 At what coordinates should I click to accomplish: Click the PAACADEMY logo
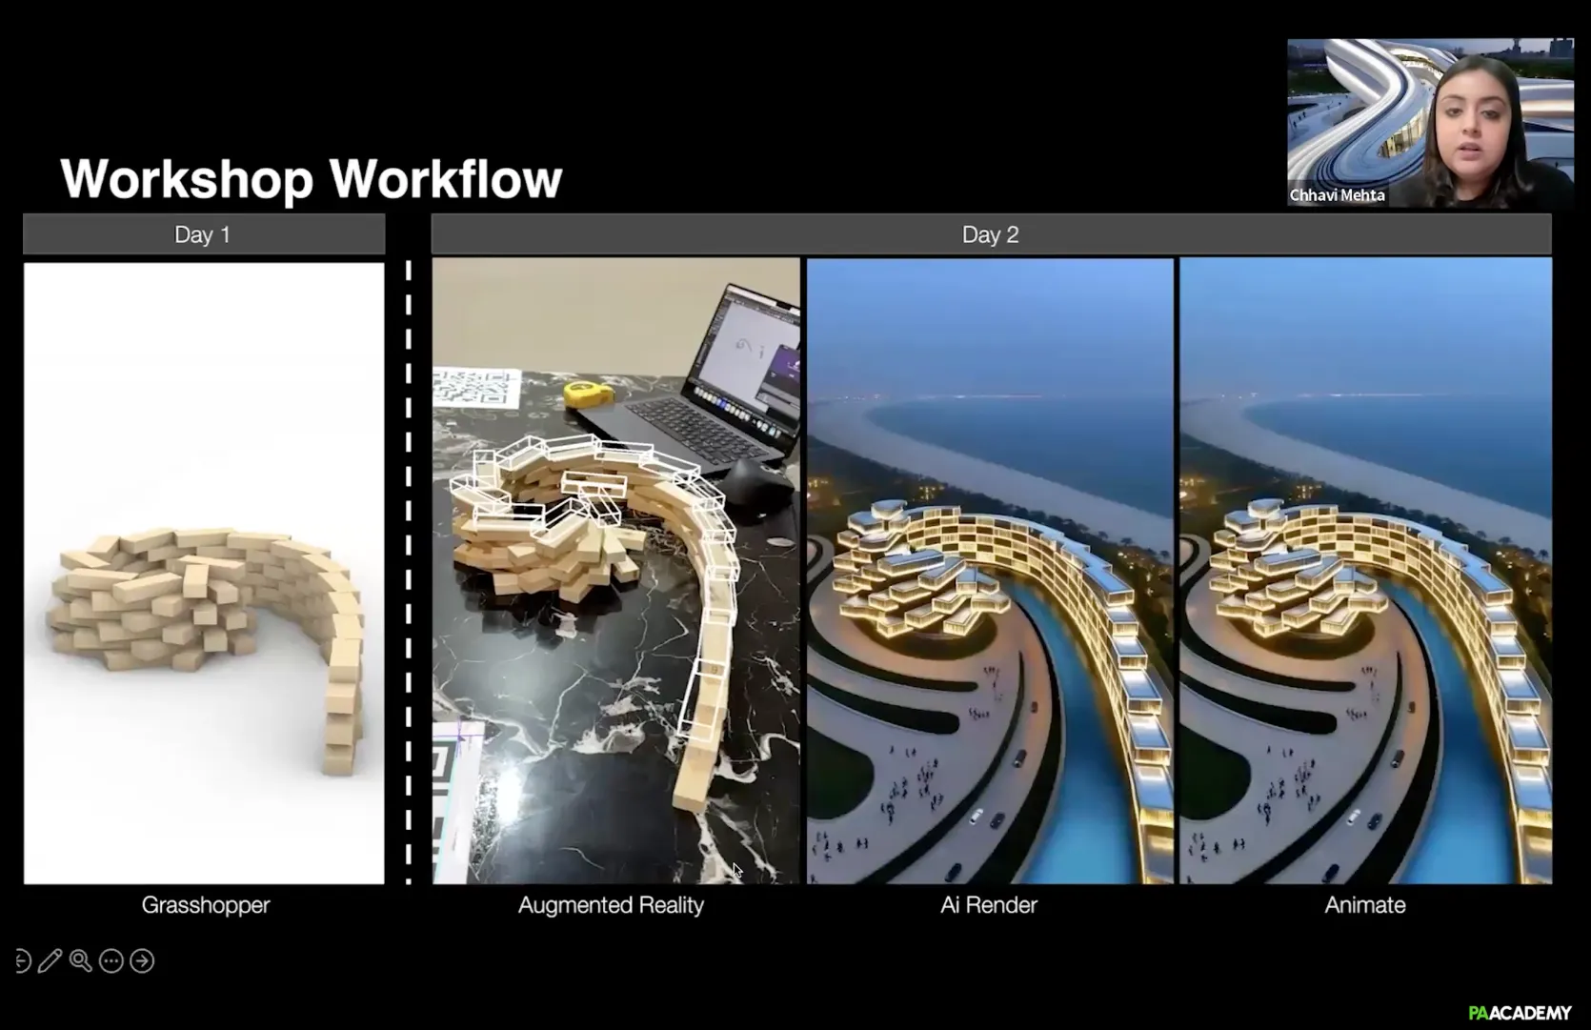1520,1013
